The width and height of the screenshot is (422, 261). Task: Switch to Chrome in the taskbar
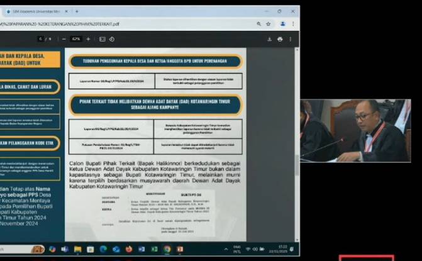pyautogui.click(x=167, y=250)
